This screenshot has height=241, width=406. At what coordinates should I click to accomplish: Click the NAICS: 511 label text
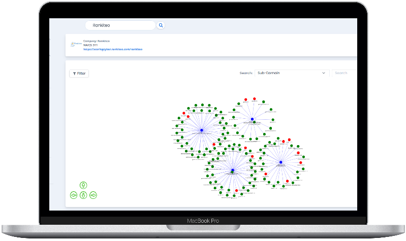pyautogui.click(x=90, y=45)
